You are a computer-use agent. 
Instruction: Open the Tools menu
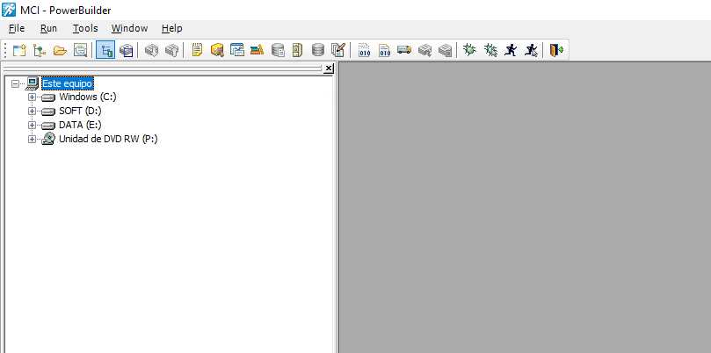85,28
